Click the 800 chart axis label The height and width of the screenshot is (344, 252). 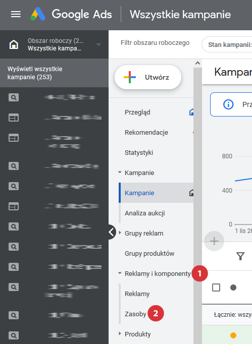pyautogui.click(x=227, y=156)
